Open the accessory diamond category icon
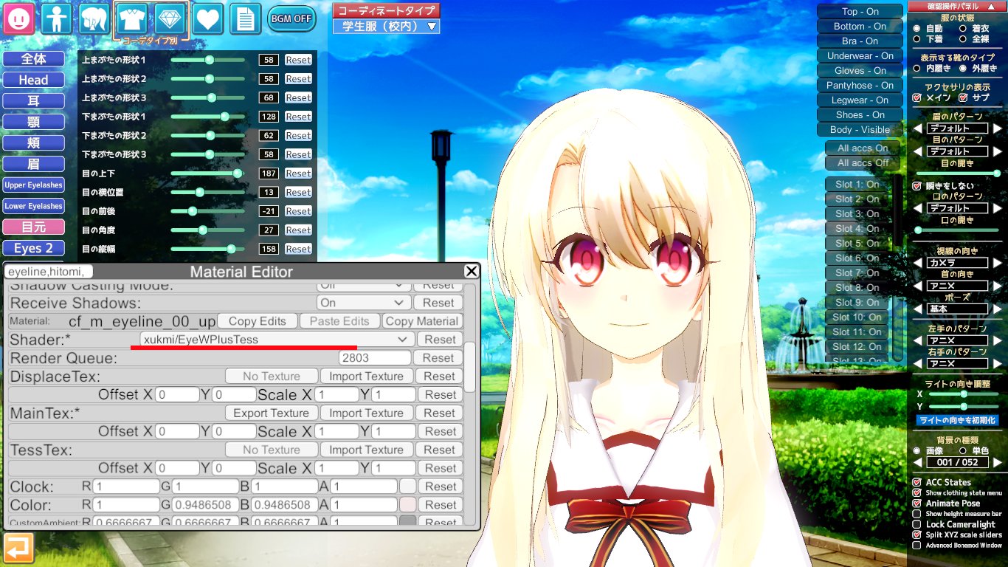Image resolution: width=1008 pixels, height=567 pixels. (170, 18)
